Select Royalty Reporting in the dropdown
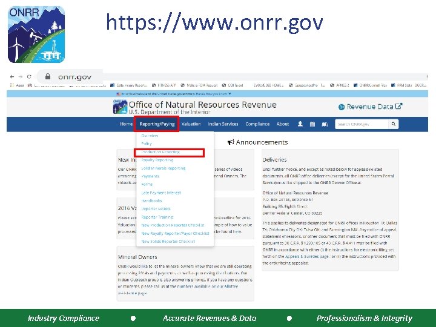This screenshot has width=436, height=327. (x=157, y=160)
